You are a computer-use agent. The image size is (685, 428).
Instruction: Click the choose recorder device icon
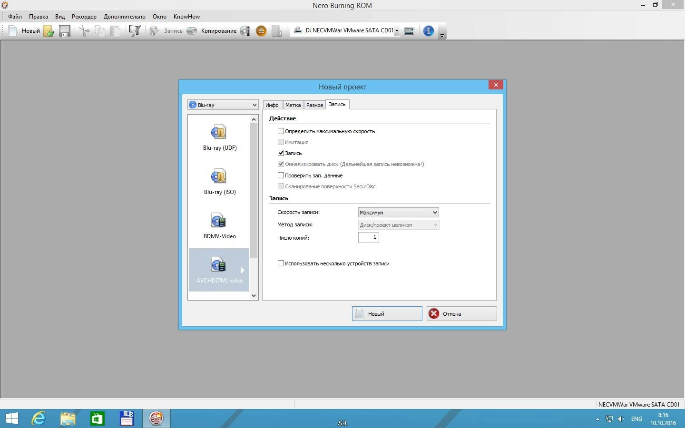(409, 31)
